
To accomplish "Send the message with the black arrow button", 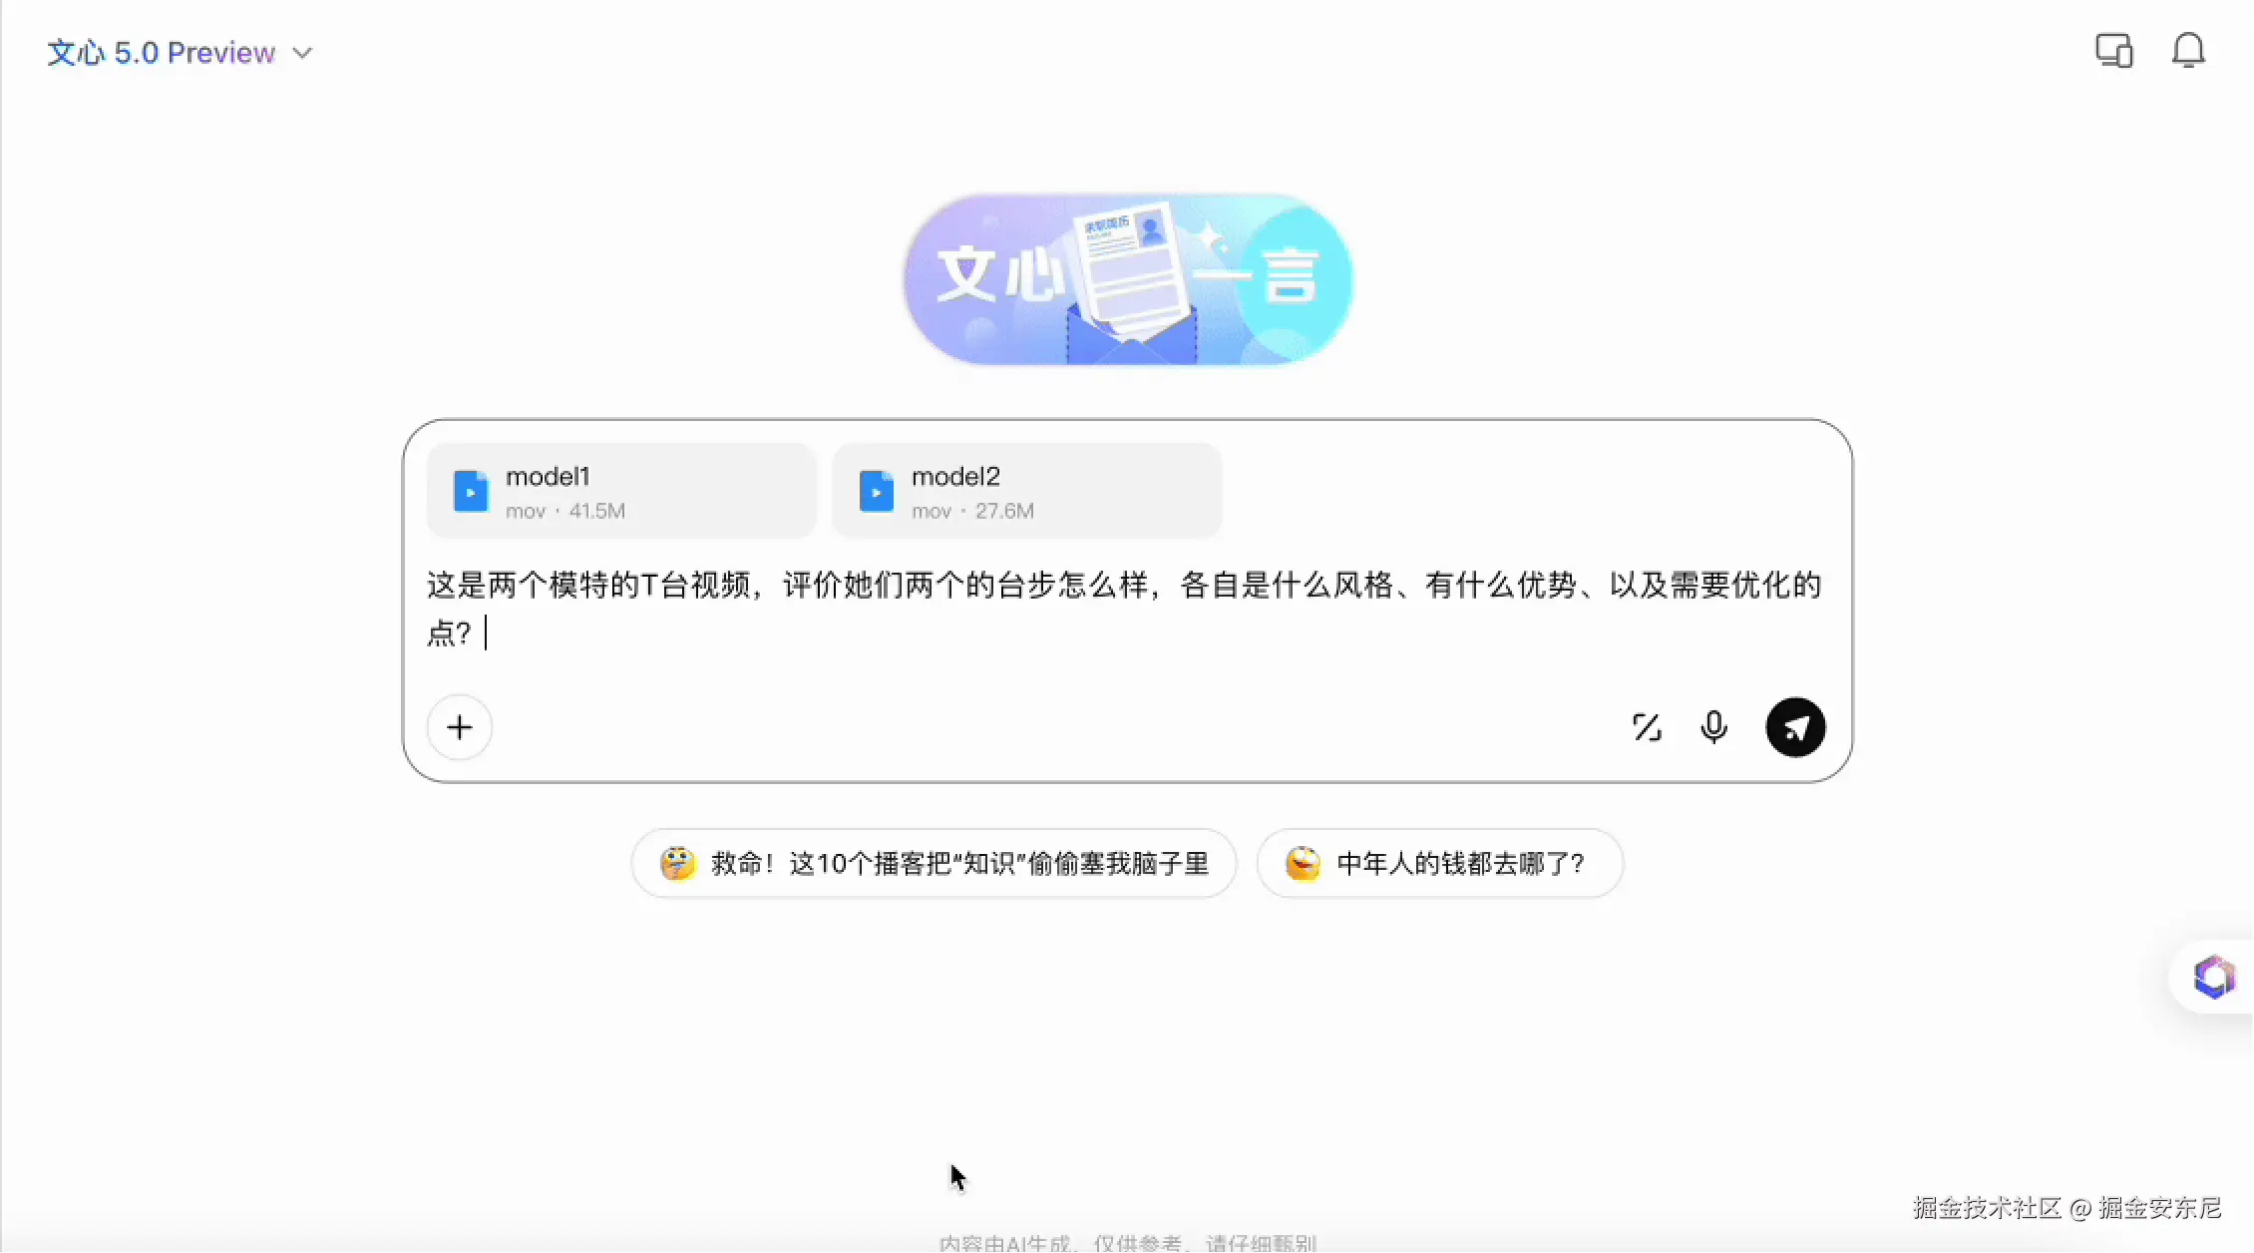I will 1795,727.
